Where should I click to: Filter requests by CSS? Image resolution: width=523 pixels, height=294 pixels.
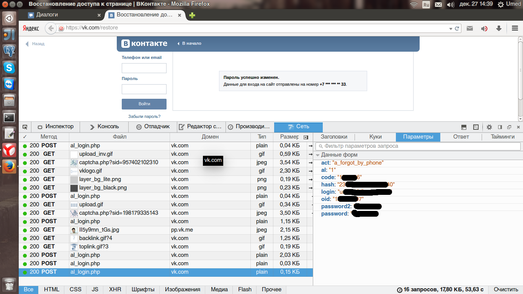pos(75,290)
